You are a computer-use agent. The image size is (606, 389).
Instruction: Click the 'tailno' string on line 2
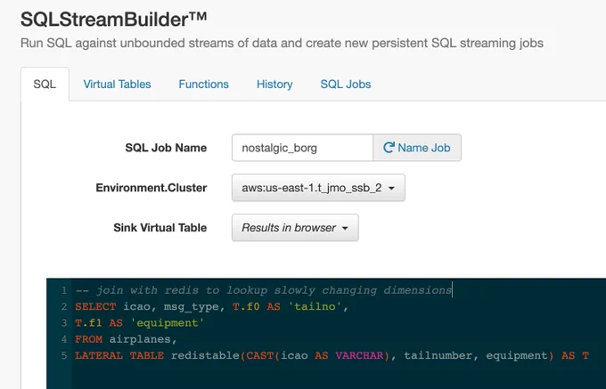point(315,307)
